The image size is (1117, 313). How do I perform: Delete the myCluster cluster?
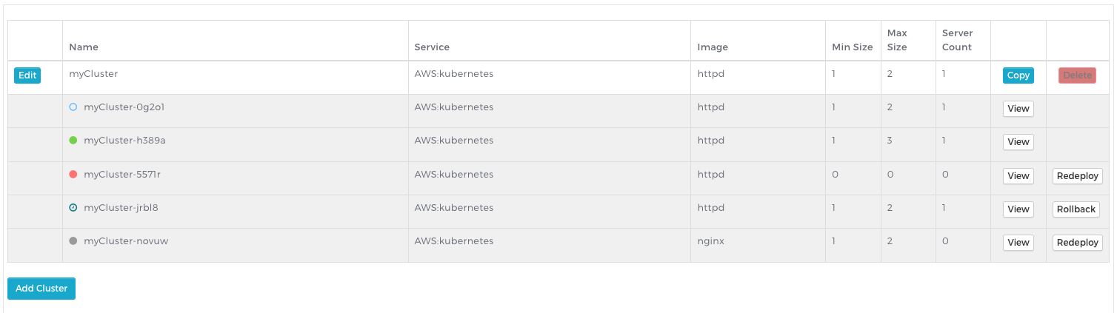1077,75
